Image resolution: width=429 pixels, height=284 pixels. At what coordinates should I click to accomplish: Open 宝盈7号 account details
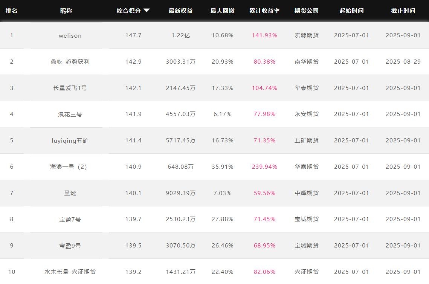coord(70,219)
